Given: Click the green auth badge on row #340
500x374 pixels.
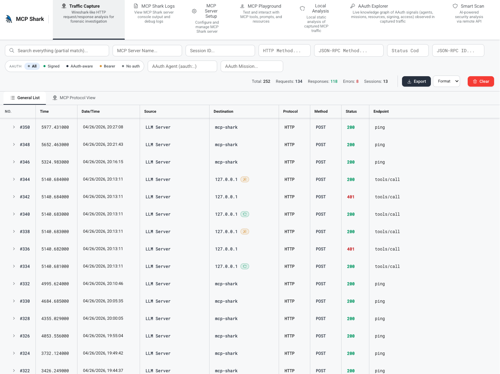Looking at the screenshot, I should (245, 214).
